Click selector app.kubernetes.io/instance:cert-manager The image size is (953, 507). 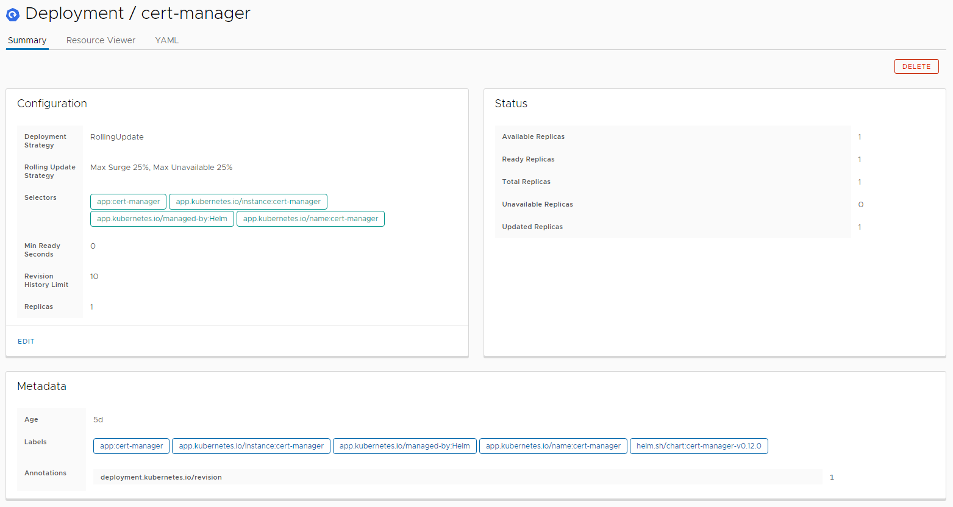coord(248,202)
